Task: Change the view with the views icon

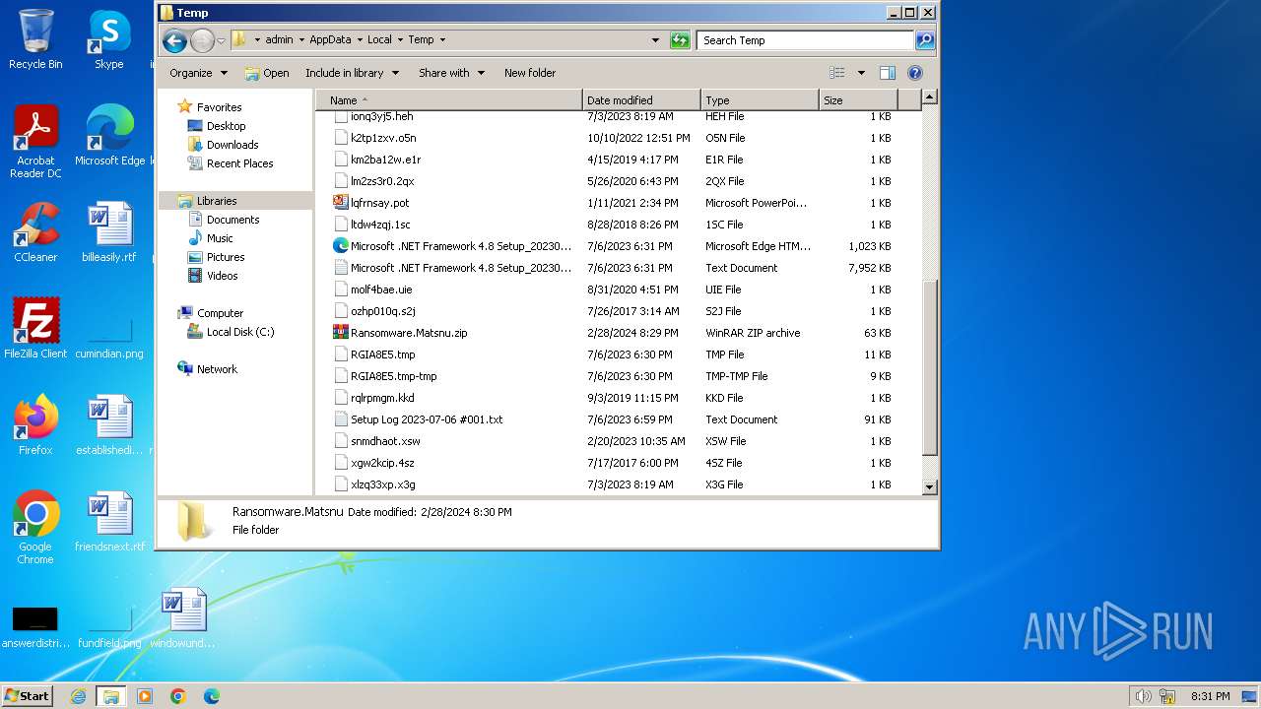Action: (837, 73)
